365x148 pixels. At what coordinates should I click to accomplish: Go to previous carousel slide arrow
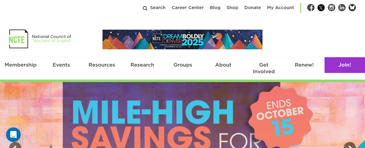point(15,145)
